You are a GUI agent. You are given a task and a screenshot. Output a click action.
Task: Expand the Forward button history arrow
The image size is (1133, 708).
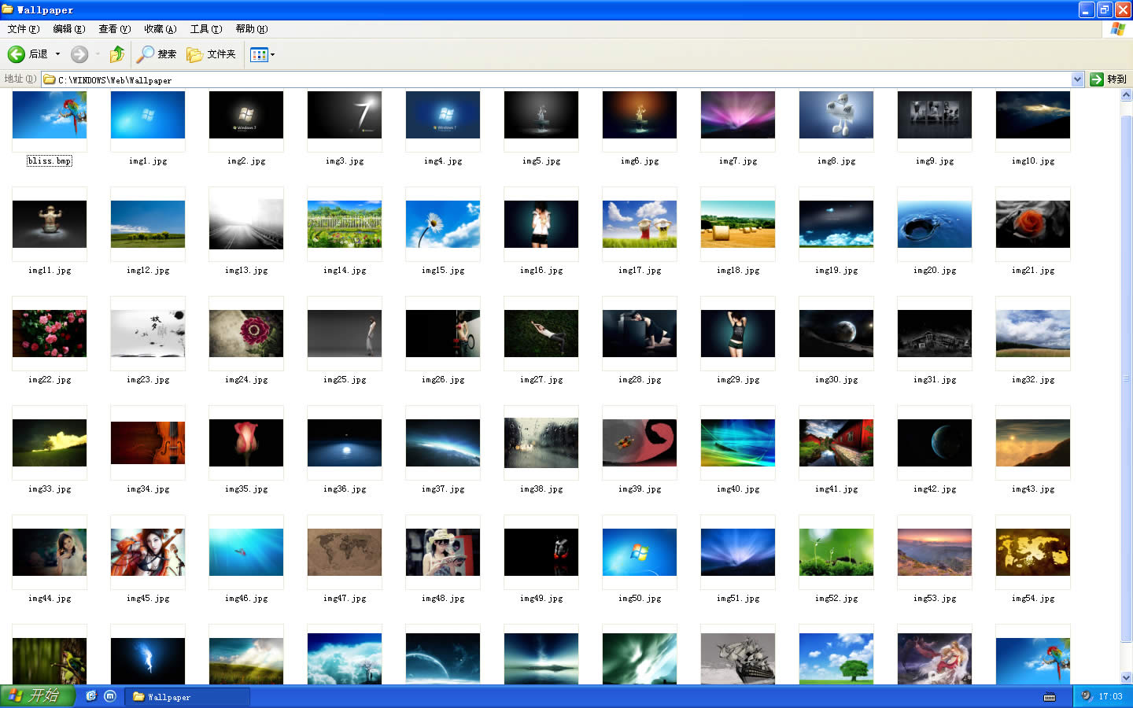pos(98,54)
